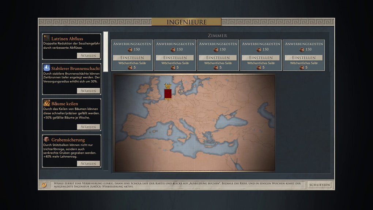Screen dimensions: 373x210
Task: Click salary coin icon in third room
Action: [x=216, y=68]
